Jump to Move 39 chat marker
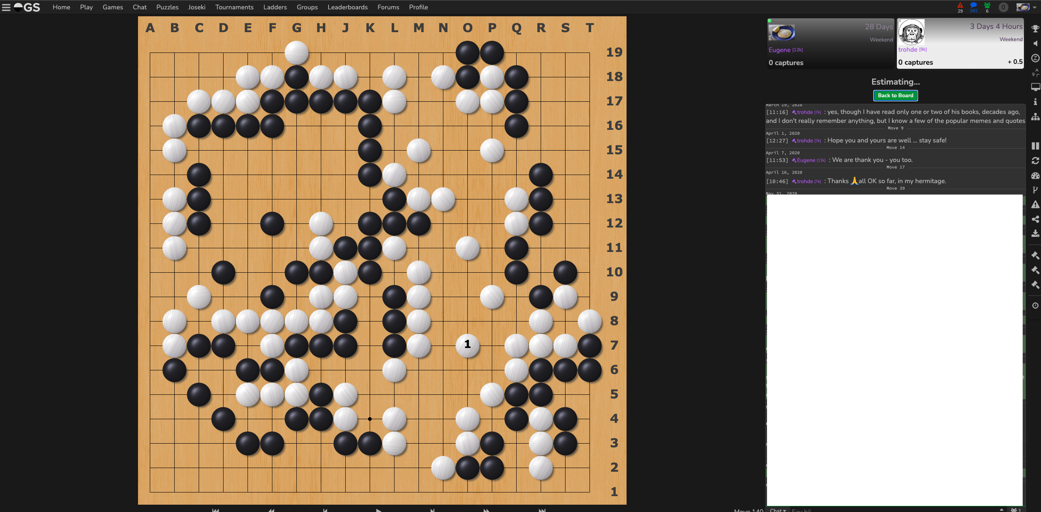1041x512 pixels. click(895, 188)
